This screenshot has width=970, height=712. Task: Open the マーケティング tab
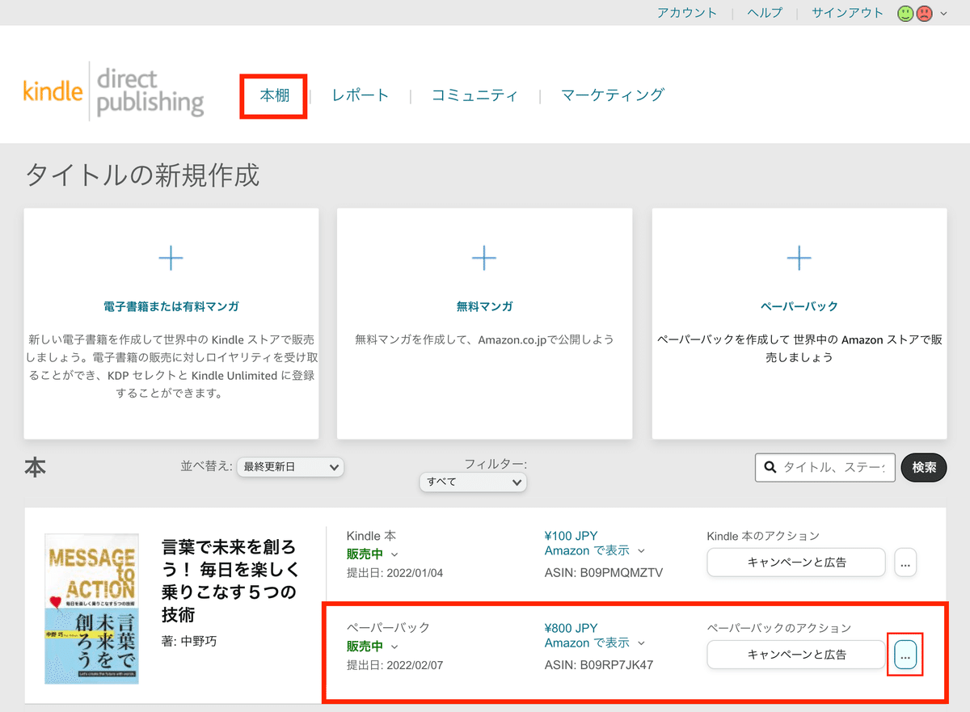[613, 95]
